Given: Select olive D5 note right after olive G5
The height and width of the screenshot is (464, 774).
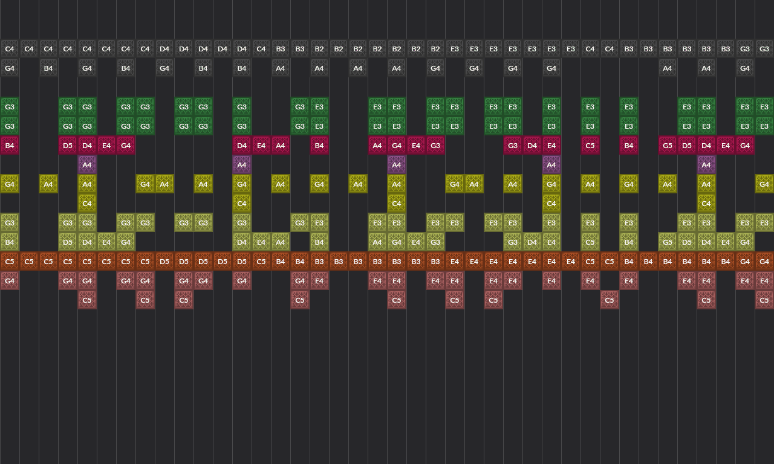Looking at the screenshot, I should click(687, 242).
